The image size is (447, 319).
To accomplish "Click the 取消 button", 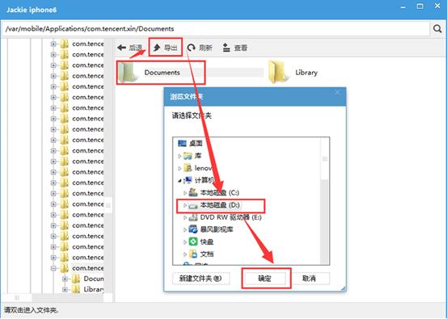I will pos(309,279).
